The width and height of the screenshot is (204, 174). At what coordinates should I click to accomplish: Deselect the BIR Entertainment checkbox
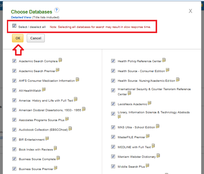point(14,139)
